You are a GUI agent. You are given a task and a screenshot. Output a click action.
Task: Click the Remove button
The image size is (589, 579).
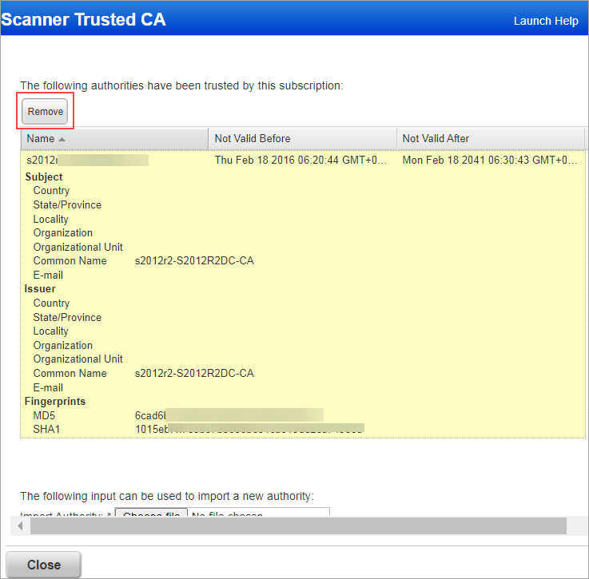(x=45, y=111)
